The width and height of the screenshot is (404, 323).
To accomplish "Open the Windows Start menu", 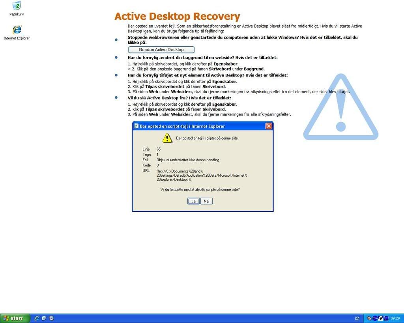I will (x=15, y=318).
